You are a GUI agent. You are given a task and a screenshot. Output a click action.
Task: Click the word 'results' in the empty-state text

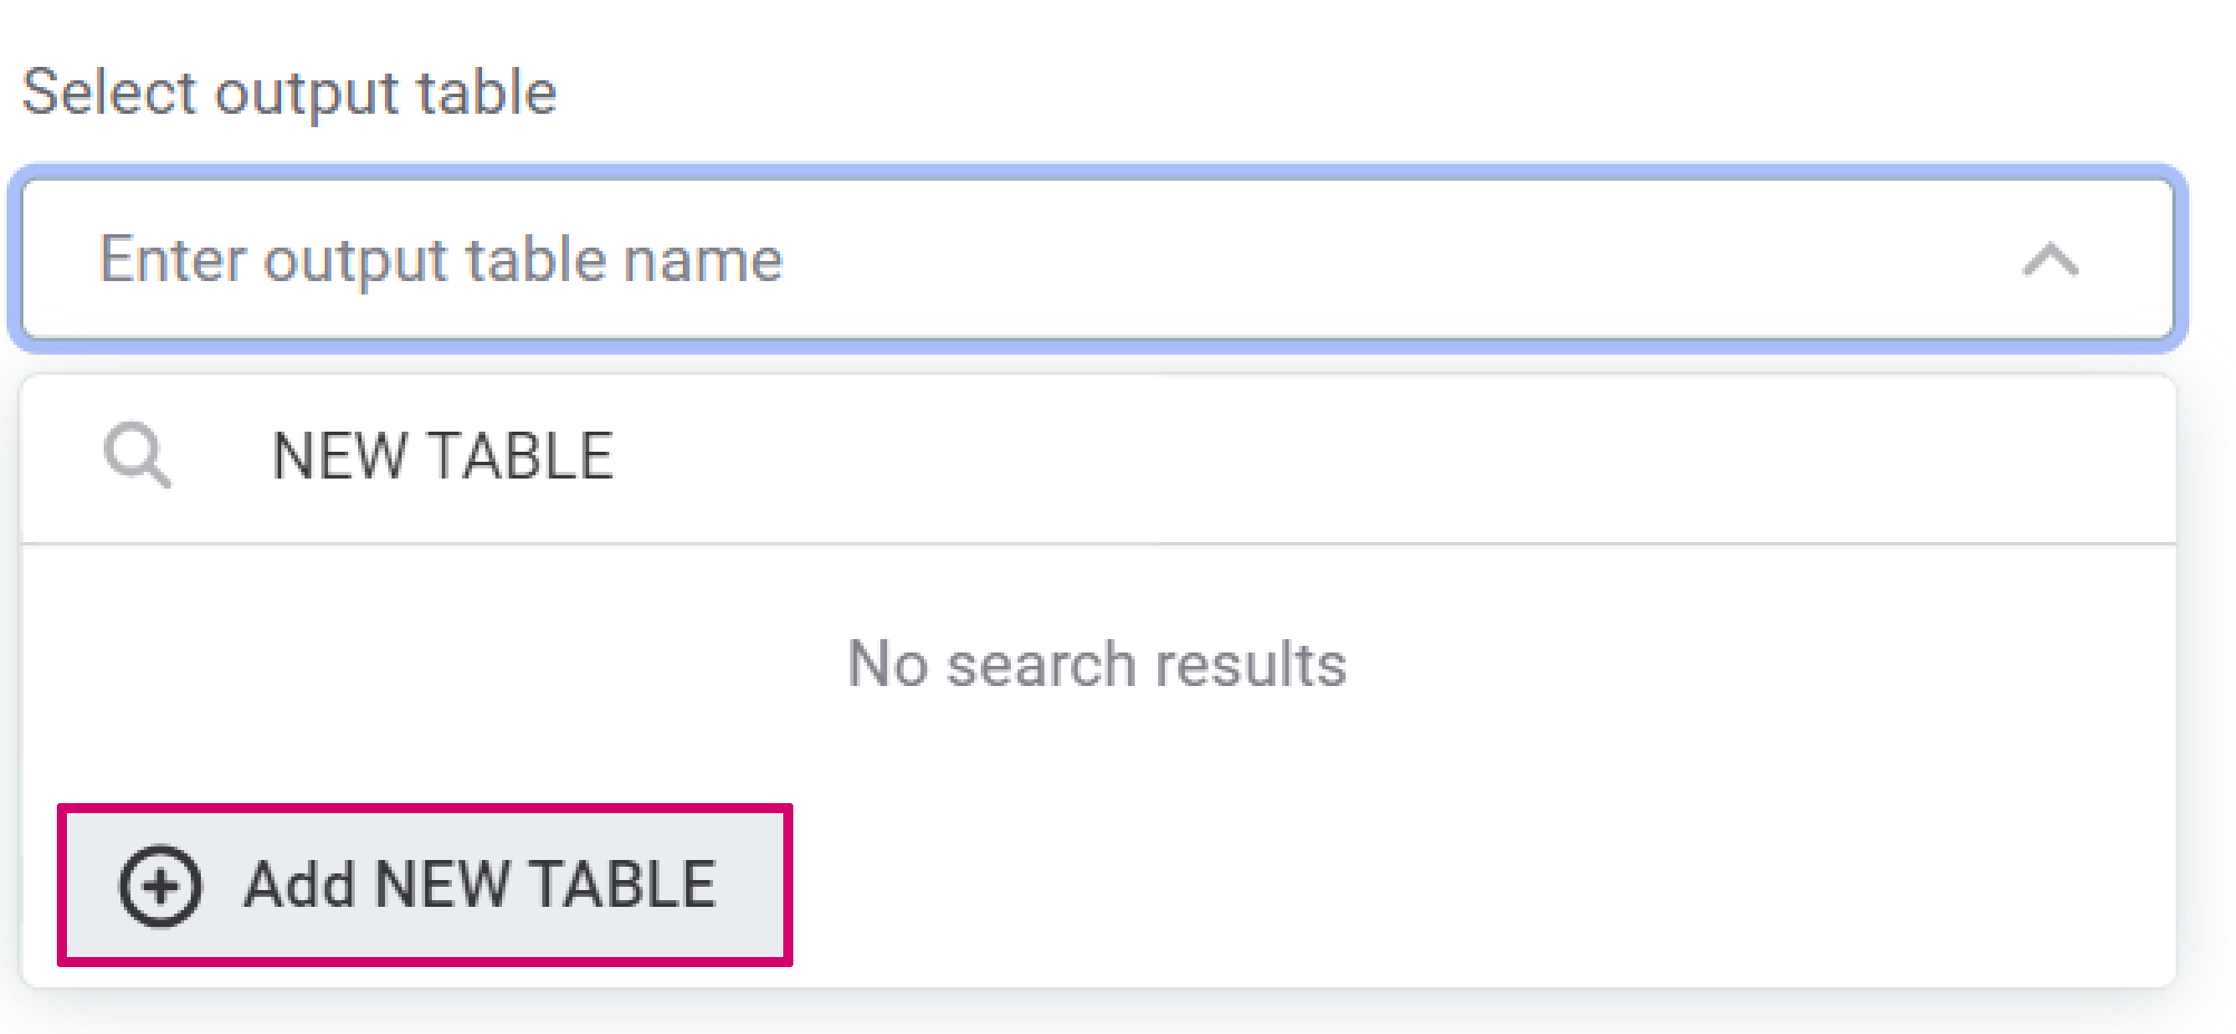click(x=1251, y=664)
